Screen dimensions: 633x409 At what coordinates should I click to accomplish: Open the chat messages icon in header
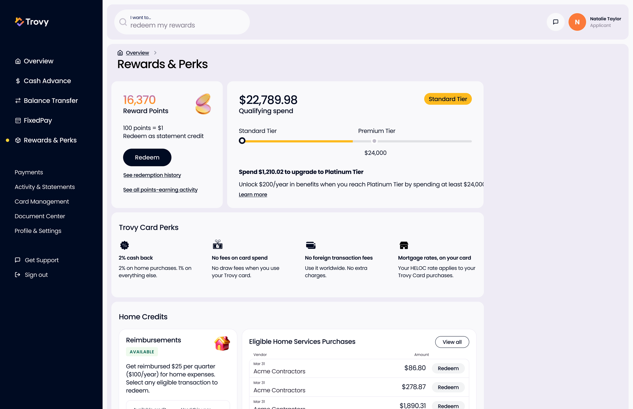556,22
